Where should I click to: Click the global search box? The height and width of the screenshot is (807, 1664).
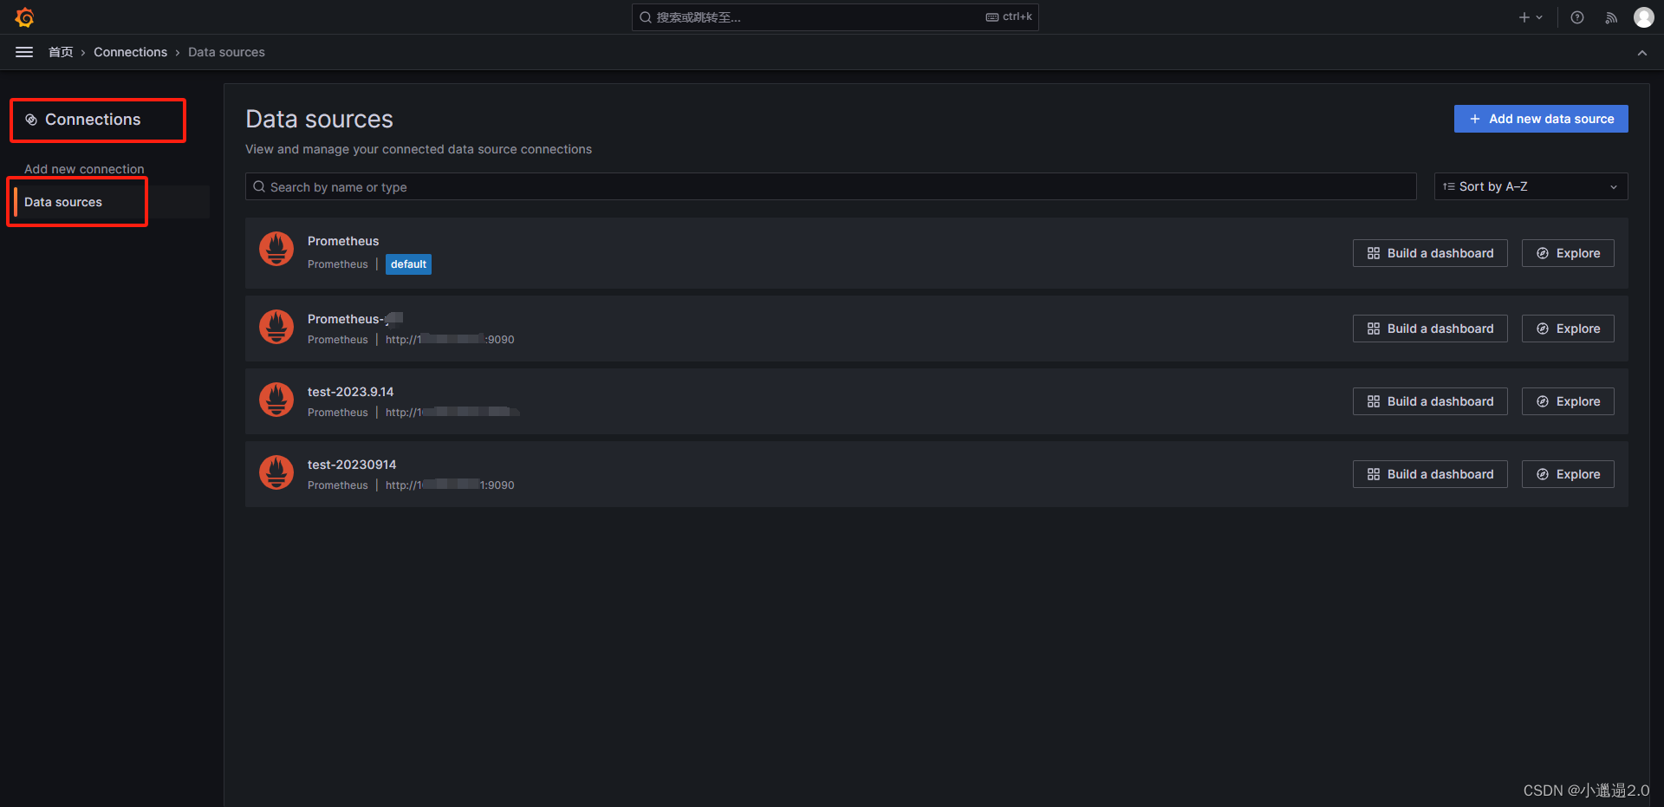pos(835,17)
